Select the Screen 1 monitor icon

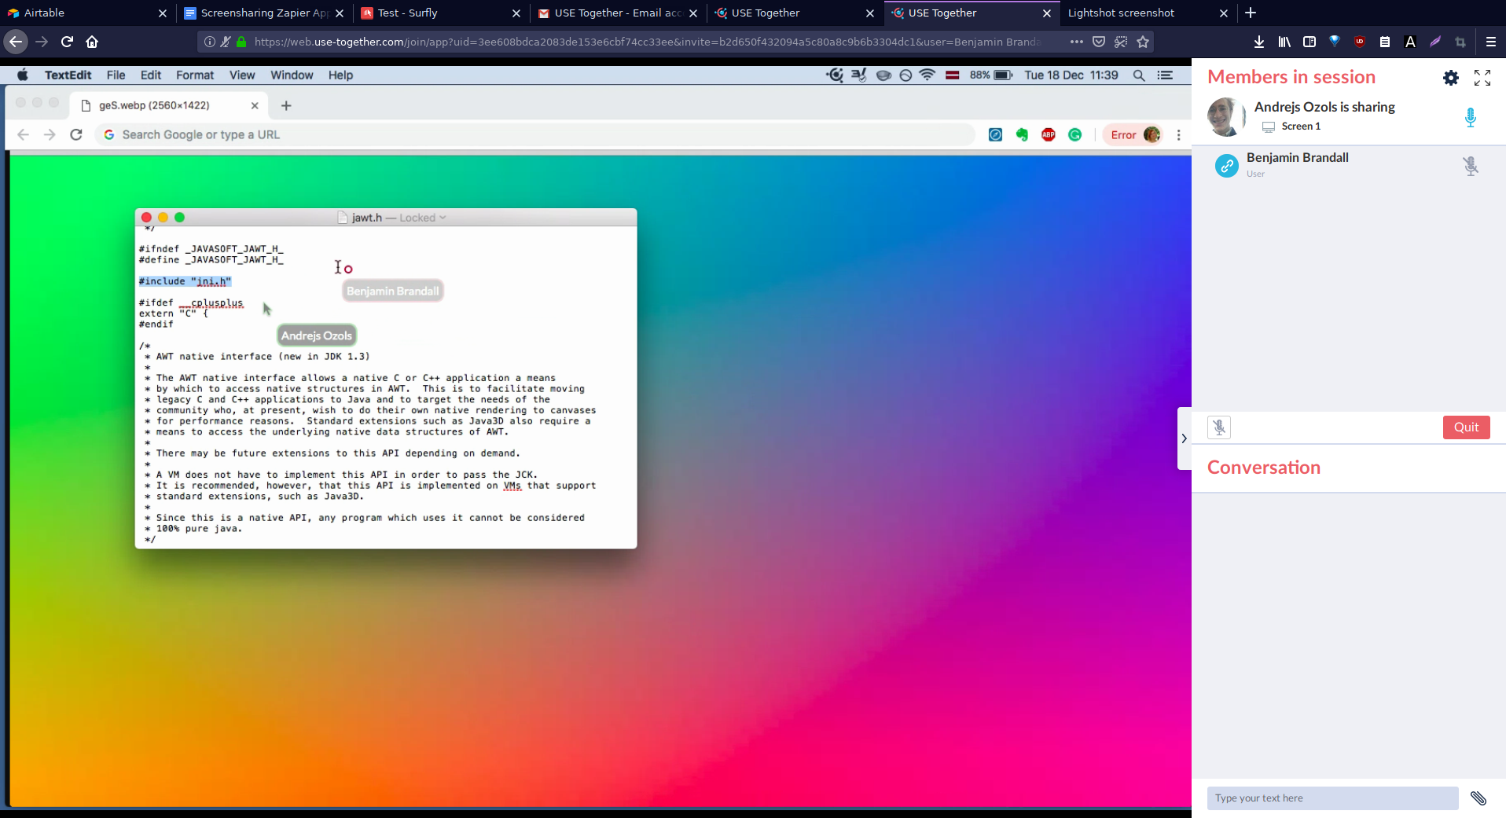1268,127
